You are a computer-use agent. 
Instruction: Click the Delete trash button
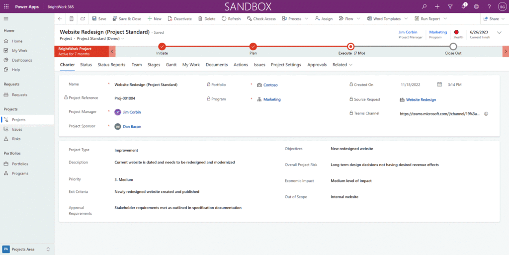(207, 19)
